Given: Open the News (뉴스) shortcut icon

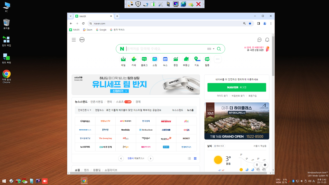Looking at the screenshot, I should [165, 59].
